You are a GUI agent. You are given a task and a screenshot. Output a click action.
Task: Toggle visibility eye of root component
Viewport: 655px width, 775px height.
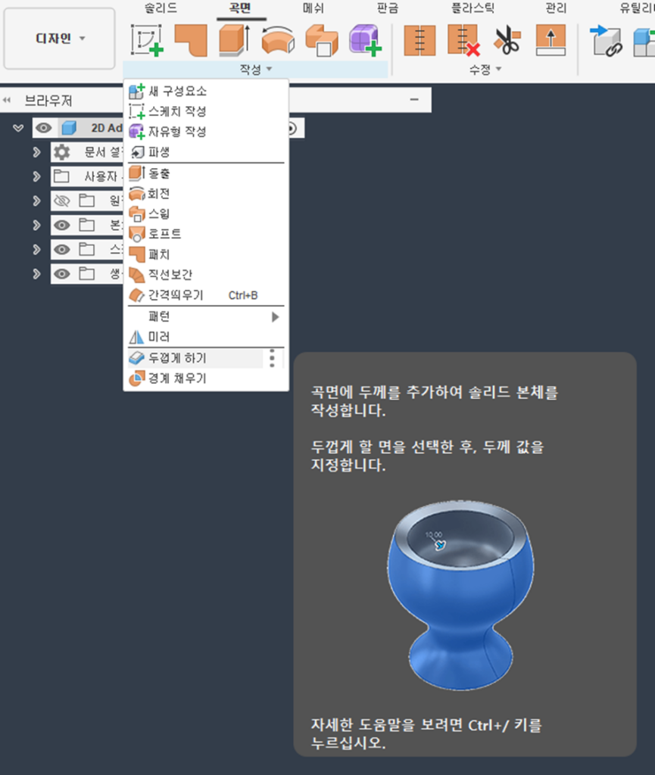(x=44, y=128)
